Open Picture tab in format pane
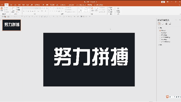The height and width of the screenshot is (102, 181). (170, 24)
